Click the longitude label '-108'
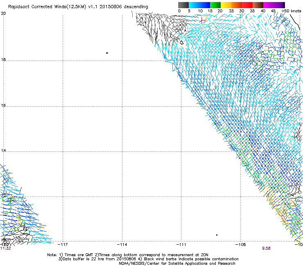Viewport: 303px width, 266px height. coord(241,245)
